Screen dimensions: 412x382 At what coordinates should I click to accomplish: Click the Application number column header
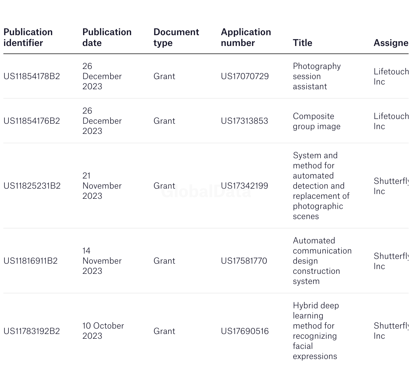click(x=246, y=38)
